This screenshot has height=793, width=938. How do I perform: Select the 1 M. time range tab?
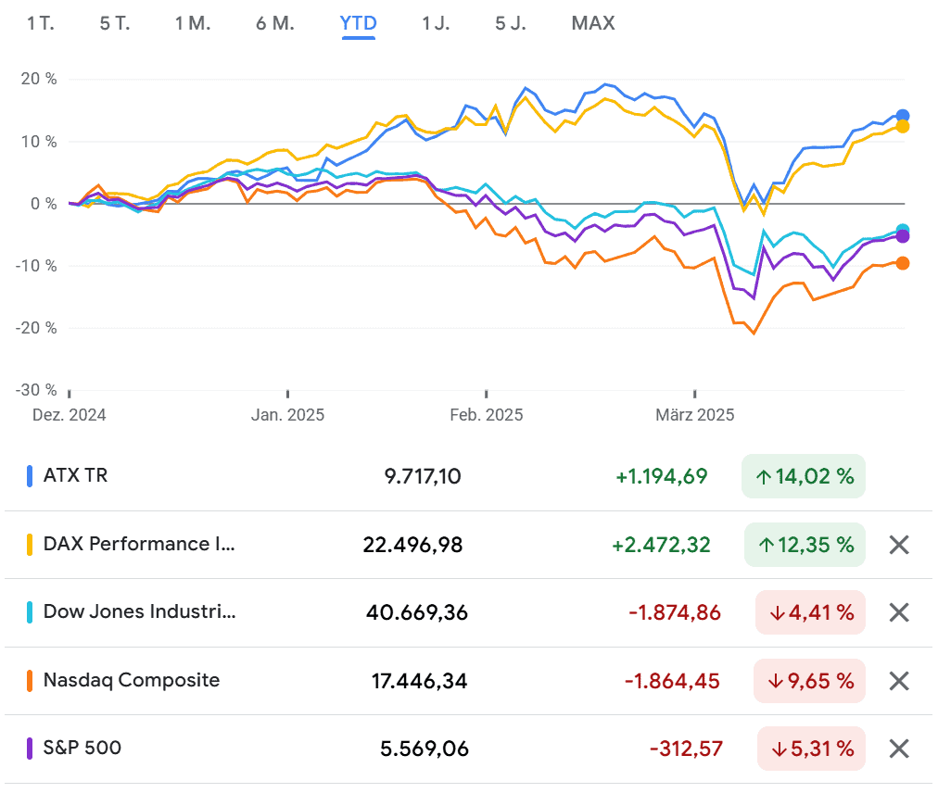pos(193,23)
